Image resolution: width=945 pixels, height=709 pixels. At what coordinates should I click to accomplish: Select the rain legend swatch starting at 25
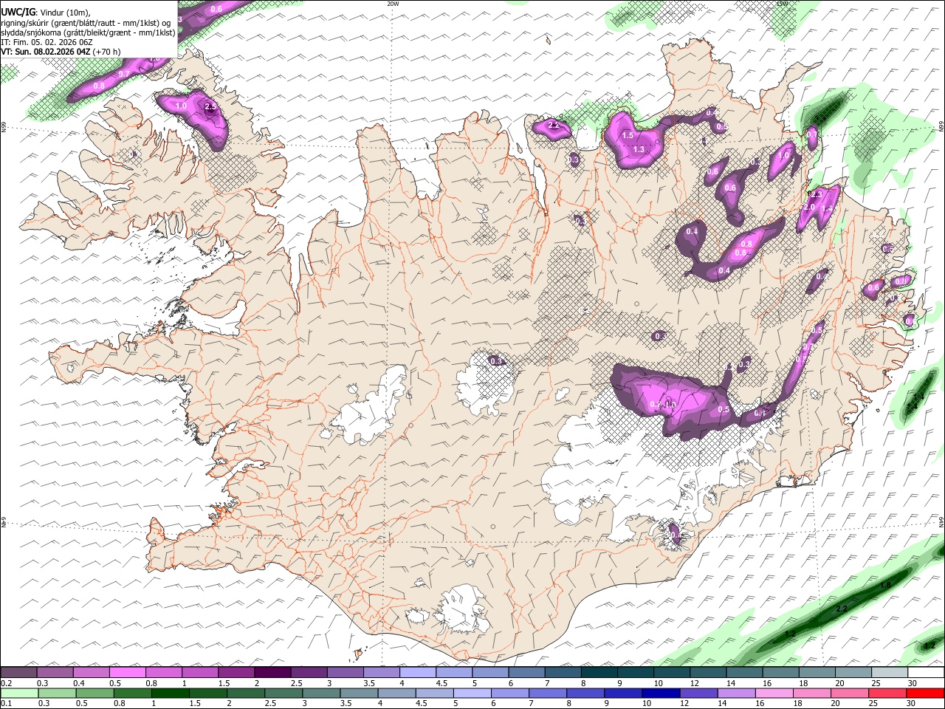click(x=887, y=693)
